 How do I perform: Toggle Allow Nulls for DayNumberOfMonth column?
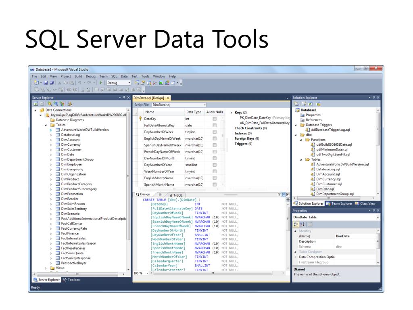point(215,158)
